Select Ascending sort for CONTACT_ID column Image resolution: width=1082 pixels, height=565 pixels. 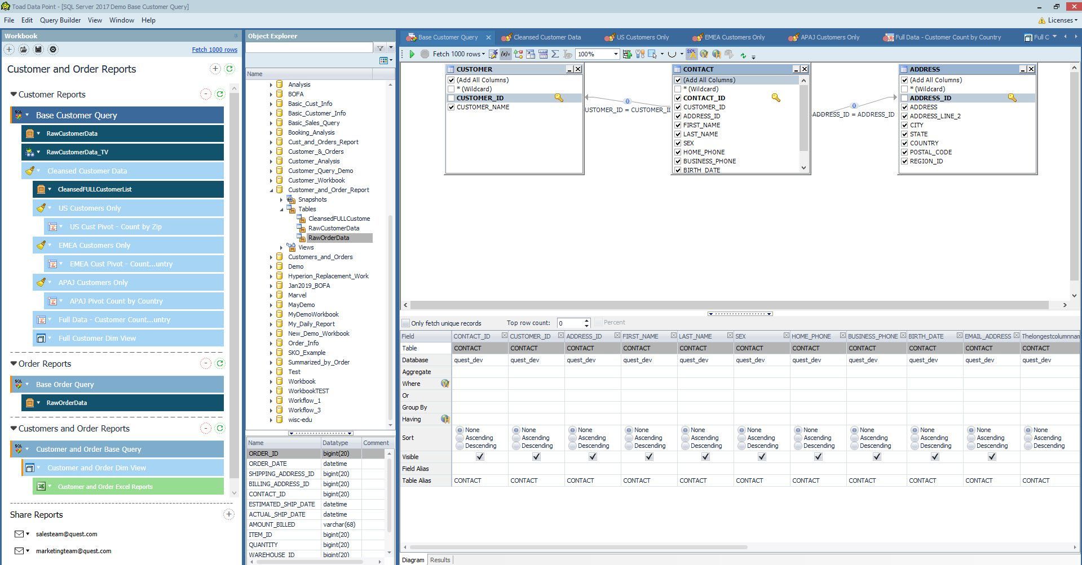click(x=460, y=438)
